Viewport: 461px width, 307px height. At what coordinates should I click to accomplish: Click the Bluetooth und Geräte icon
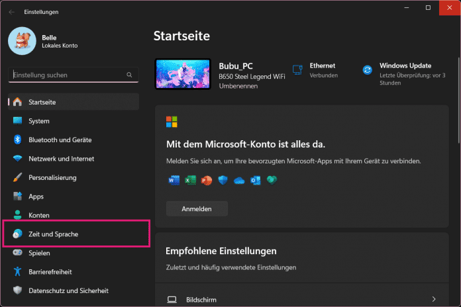click(17, 140)
